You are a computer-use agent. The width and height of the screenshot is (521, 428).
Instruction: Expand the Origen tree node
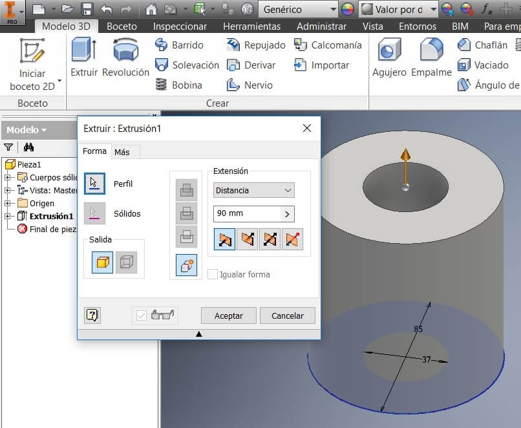(7, 203)
